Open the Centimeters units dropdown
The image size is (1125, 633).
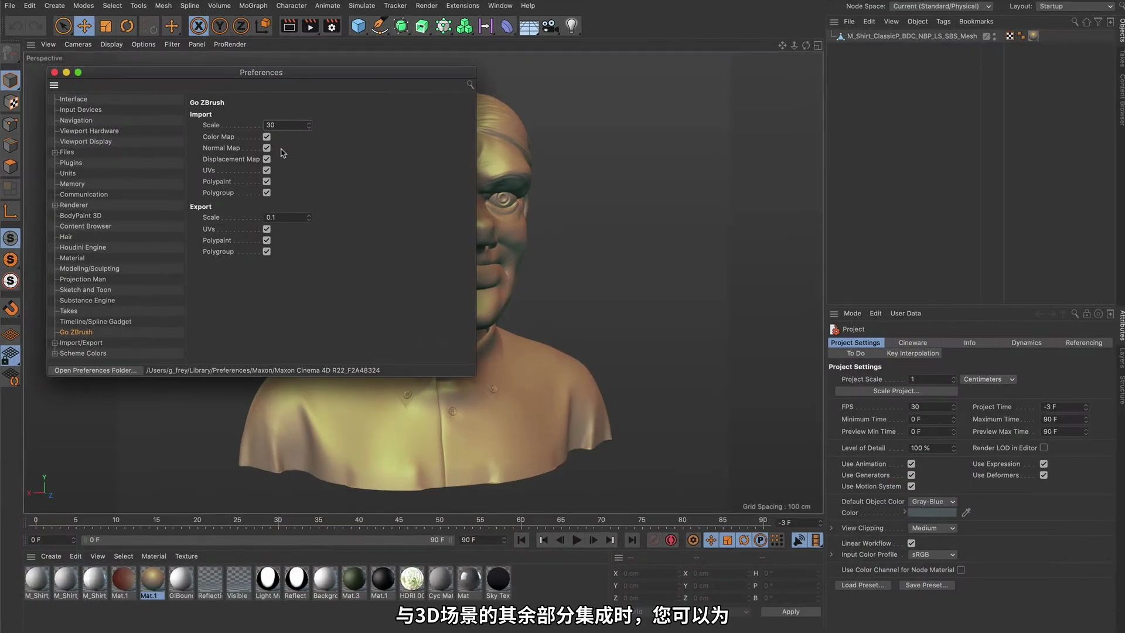pos(988,379)
